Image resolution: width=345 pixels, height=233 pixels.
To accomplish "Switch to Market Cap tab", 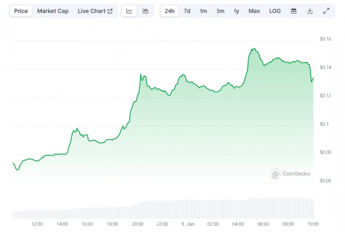I will point(53,11).
